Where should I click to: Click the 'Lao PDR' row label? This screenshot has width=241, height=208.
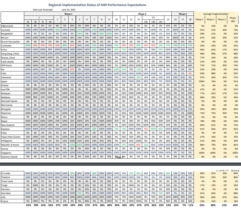pos(5,89)
